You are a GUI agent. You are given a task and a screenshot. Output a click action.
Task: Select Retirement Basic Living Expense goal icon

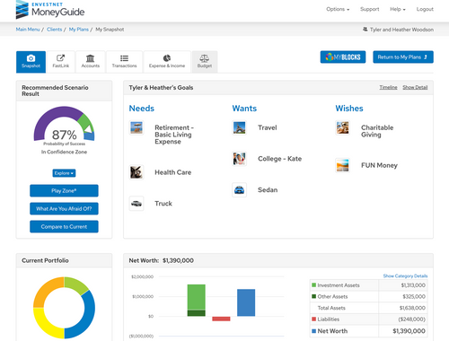[x=136, y=127]
